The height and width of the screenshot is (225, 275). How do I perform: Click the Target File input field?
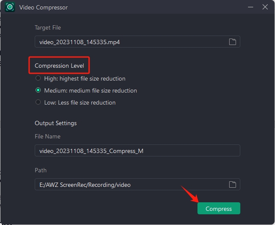137,42
